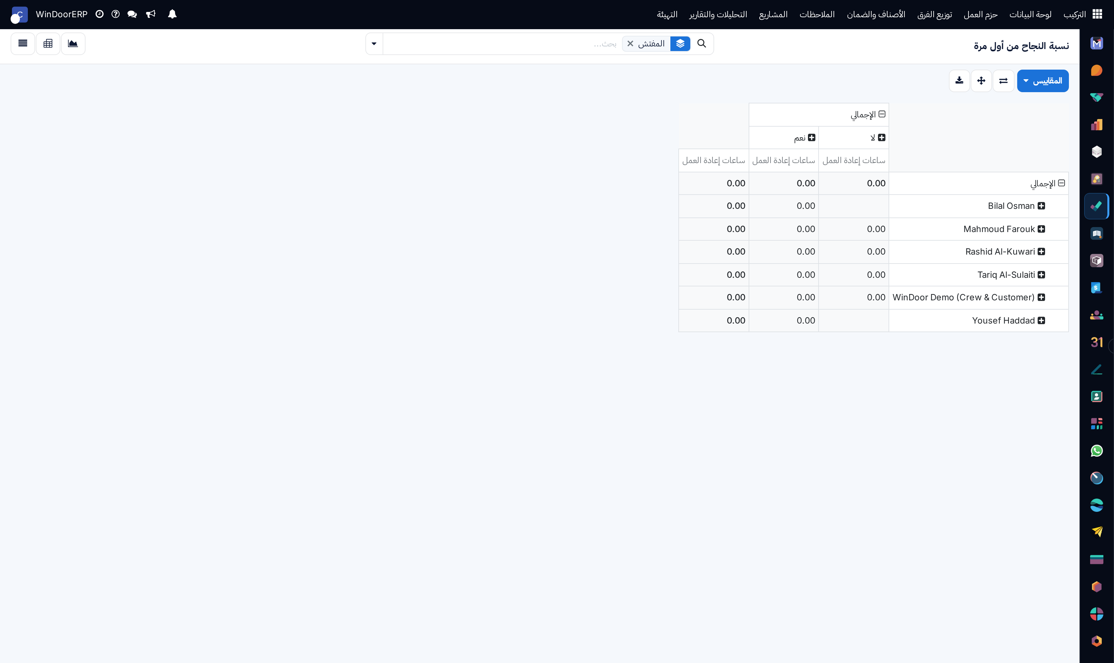Open the Dashboards tiles app in sidebar

click(x=1096, y=424)
